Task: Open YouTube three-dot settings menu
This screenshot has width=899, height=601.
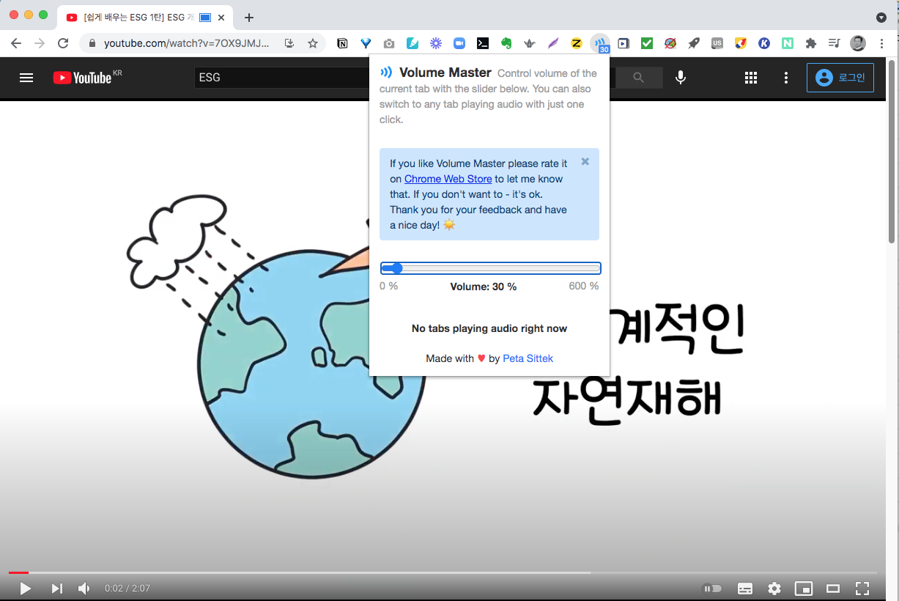Action: 786,77
